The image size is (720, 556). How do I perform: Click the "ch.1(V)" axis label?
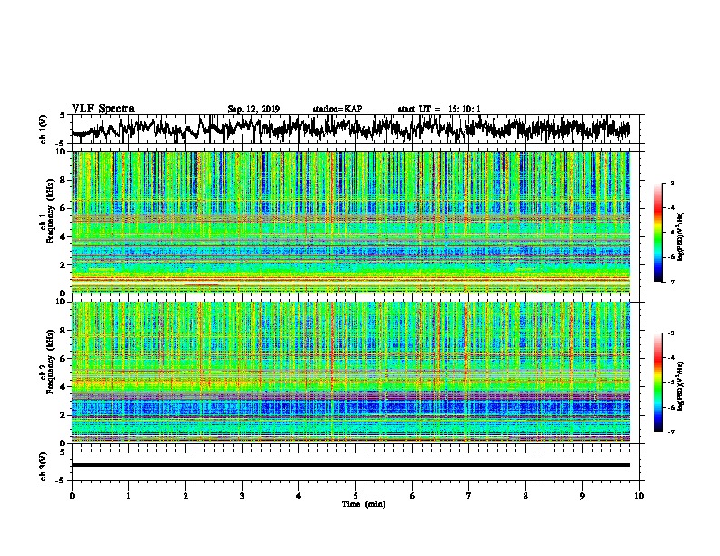coord(44,129)
